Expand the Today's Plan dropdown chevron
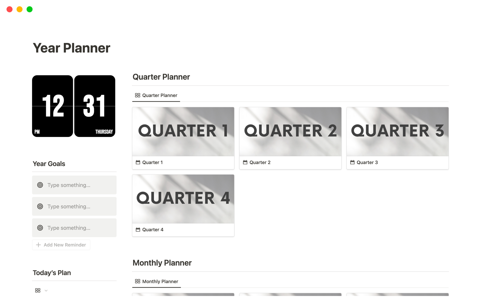481x301 pixels. pyautogui.click(x=46, y=290)
